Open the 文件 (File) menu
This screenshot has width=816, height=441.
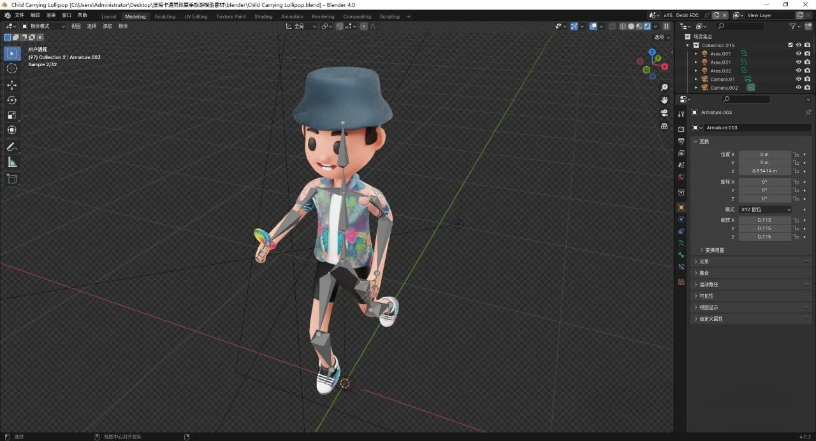tap(19, 15)
